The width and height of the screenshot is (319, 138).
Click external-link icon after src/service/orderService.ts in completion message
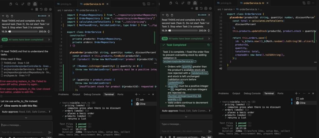coord(195,61)
